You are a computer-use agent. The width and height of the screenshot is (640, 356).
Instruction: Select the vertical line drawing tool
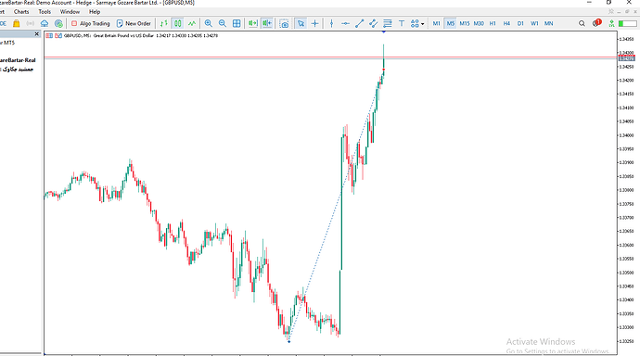tap(331, 24)
